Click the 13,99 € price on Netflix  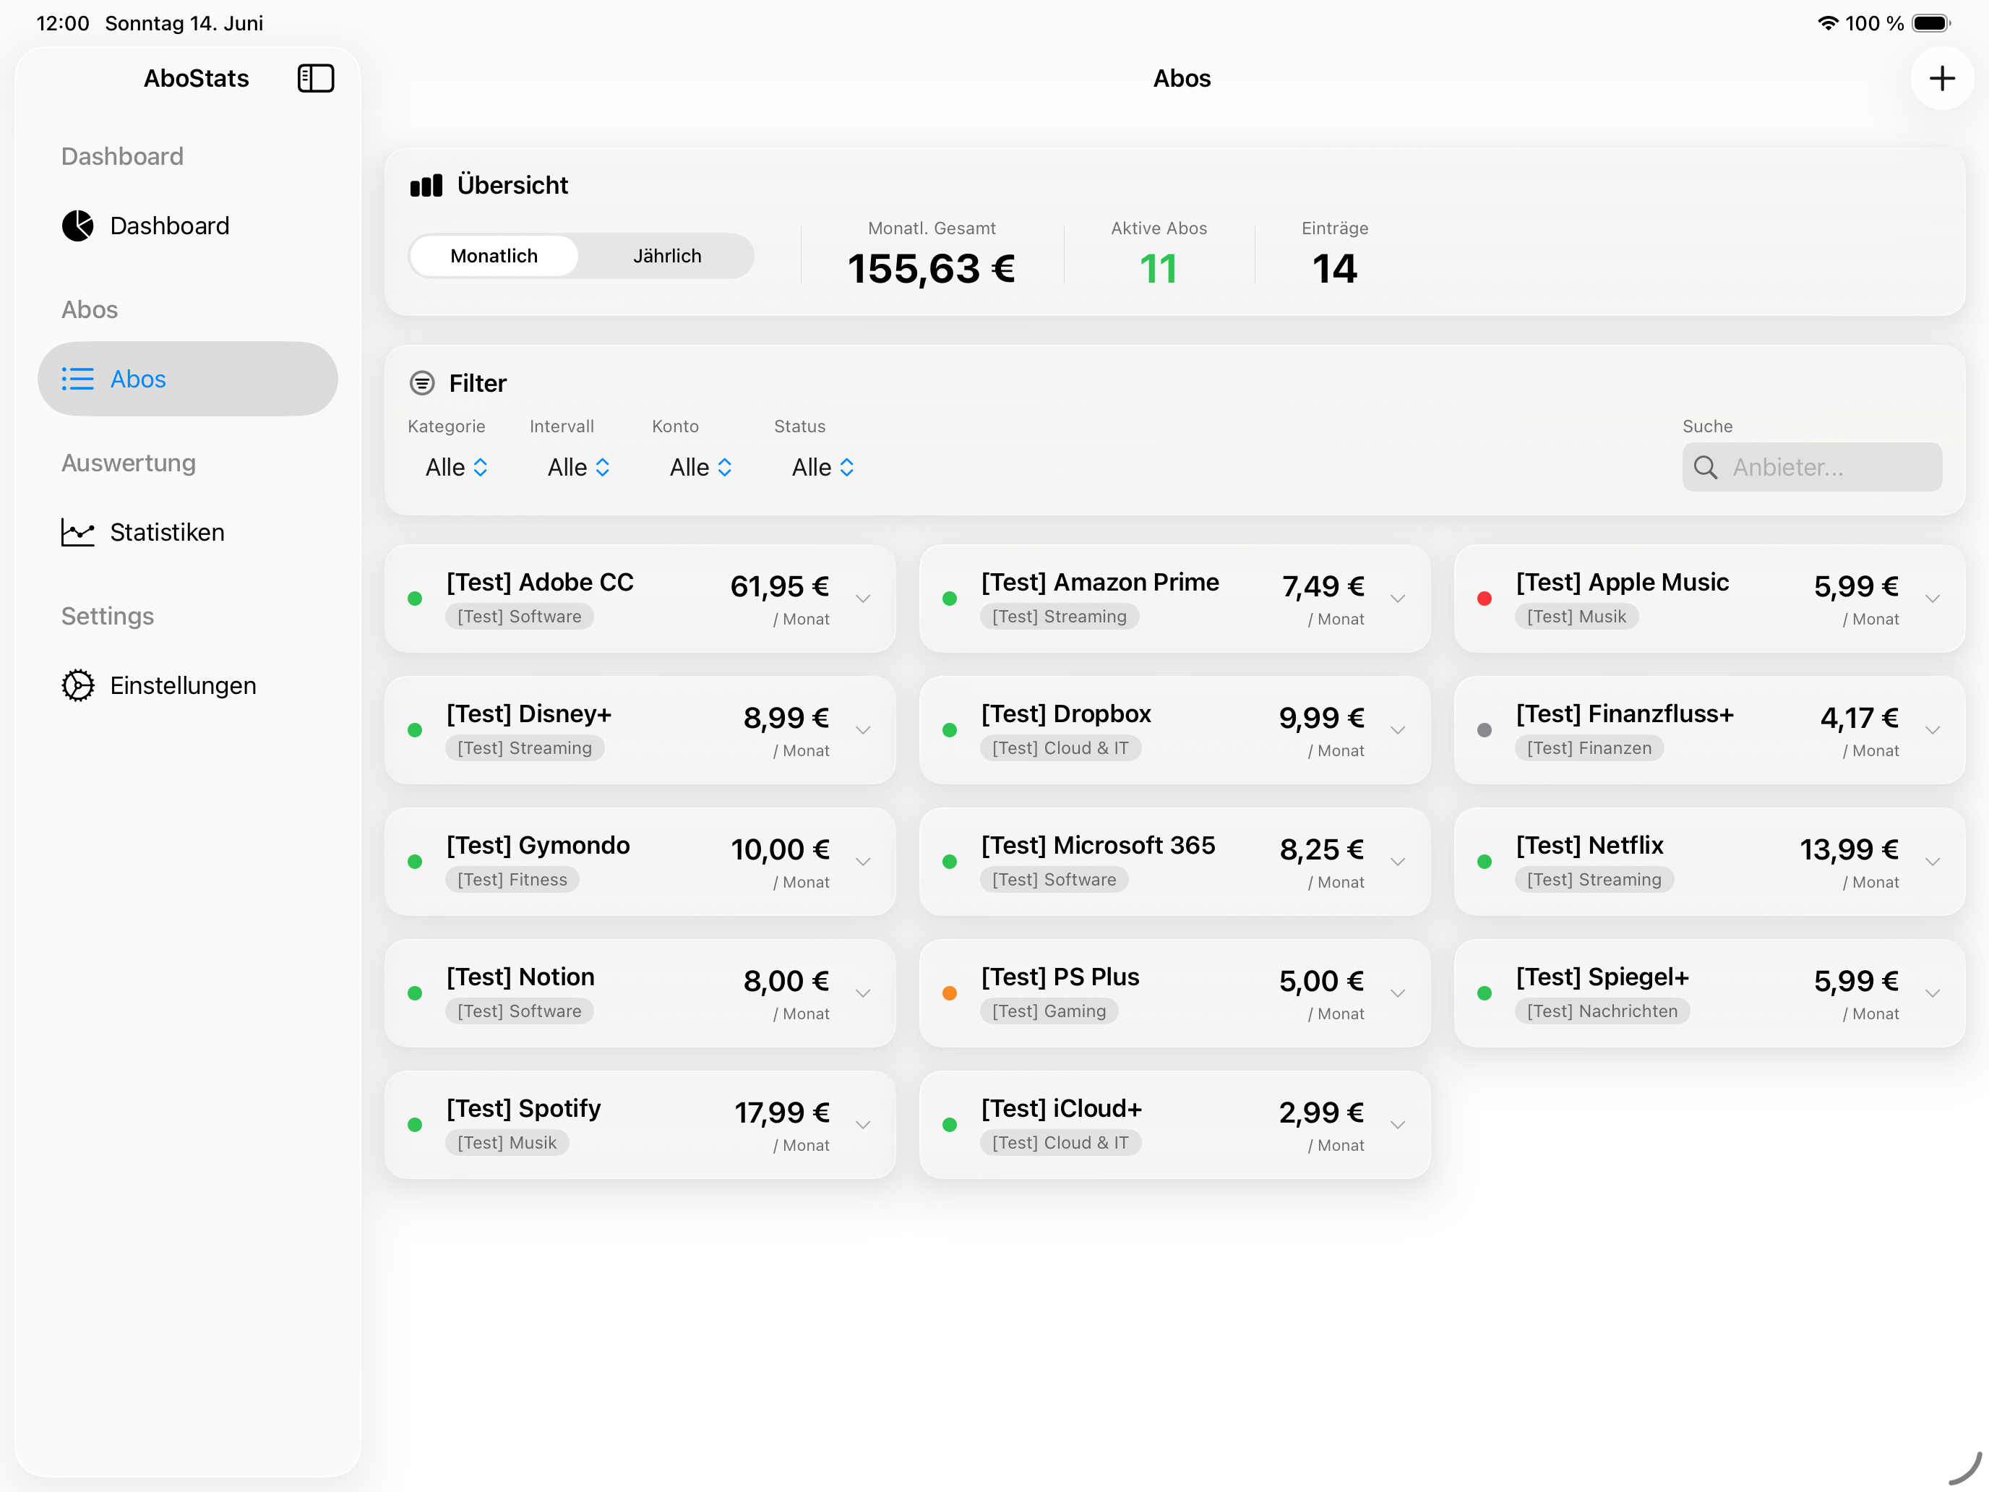point(1849,849)
